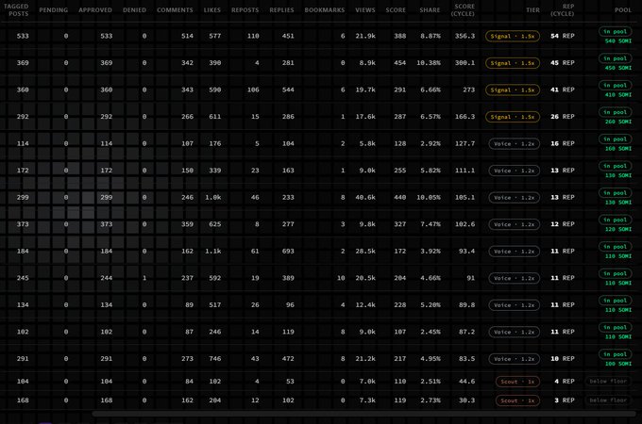The height and width of the screenshot is (424, 642).
Task: Click the REPLIES column header
Action: (281, 9)
